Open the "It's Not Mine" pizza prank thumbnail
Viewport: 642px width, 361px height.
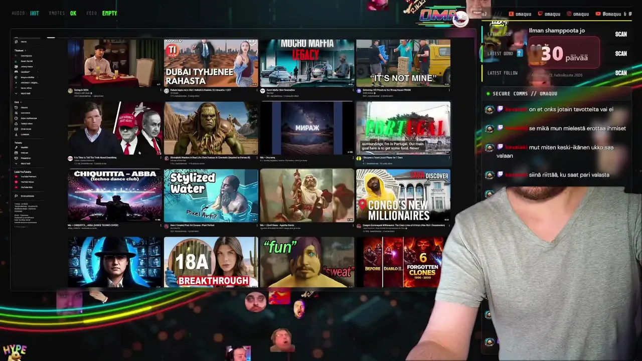(403, 63)
